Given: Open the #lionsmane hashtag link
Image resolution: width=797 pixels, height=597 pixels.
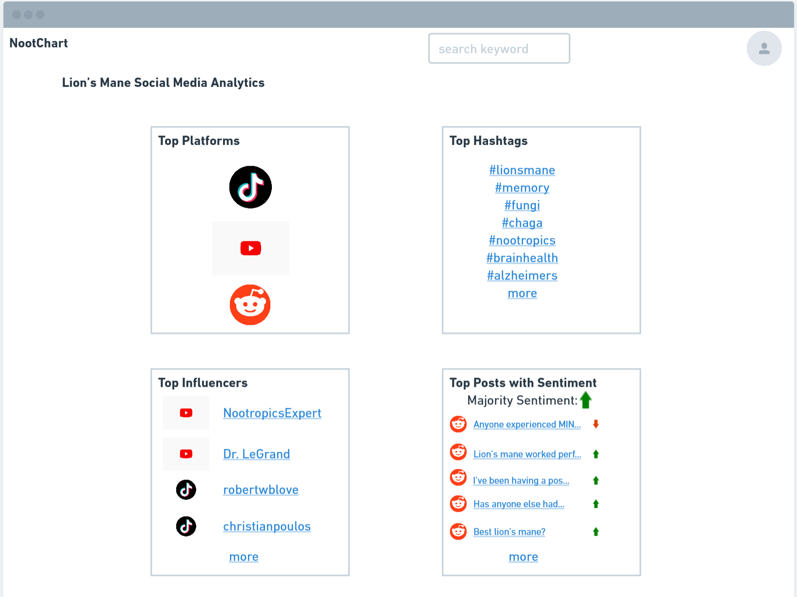Looking at the screenshot, I should pyautogui.click(x=522, y=170).
